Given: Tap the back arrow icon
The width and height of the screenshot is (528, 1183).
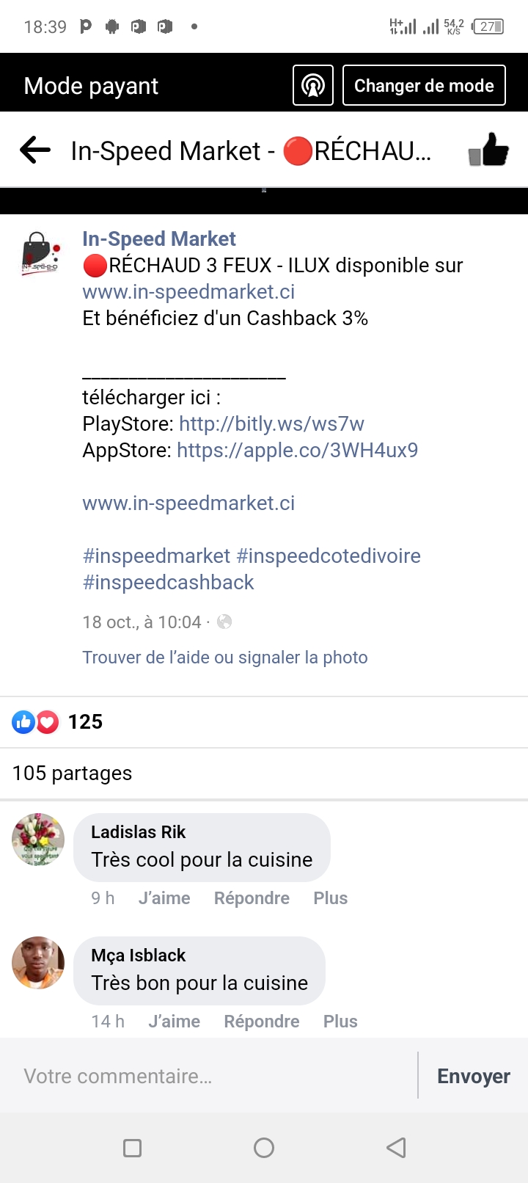Looking at the screenshot, I should (x=35, y=150).
